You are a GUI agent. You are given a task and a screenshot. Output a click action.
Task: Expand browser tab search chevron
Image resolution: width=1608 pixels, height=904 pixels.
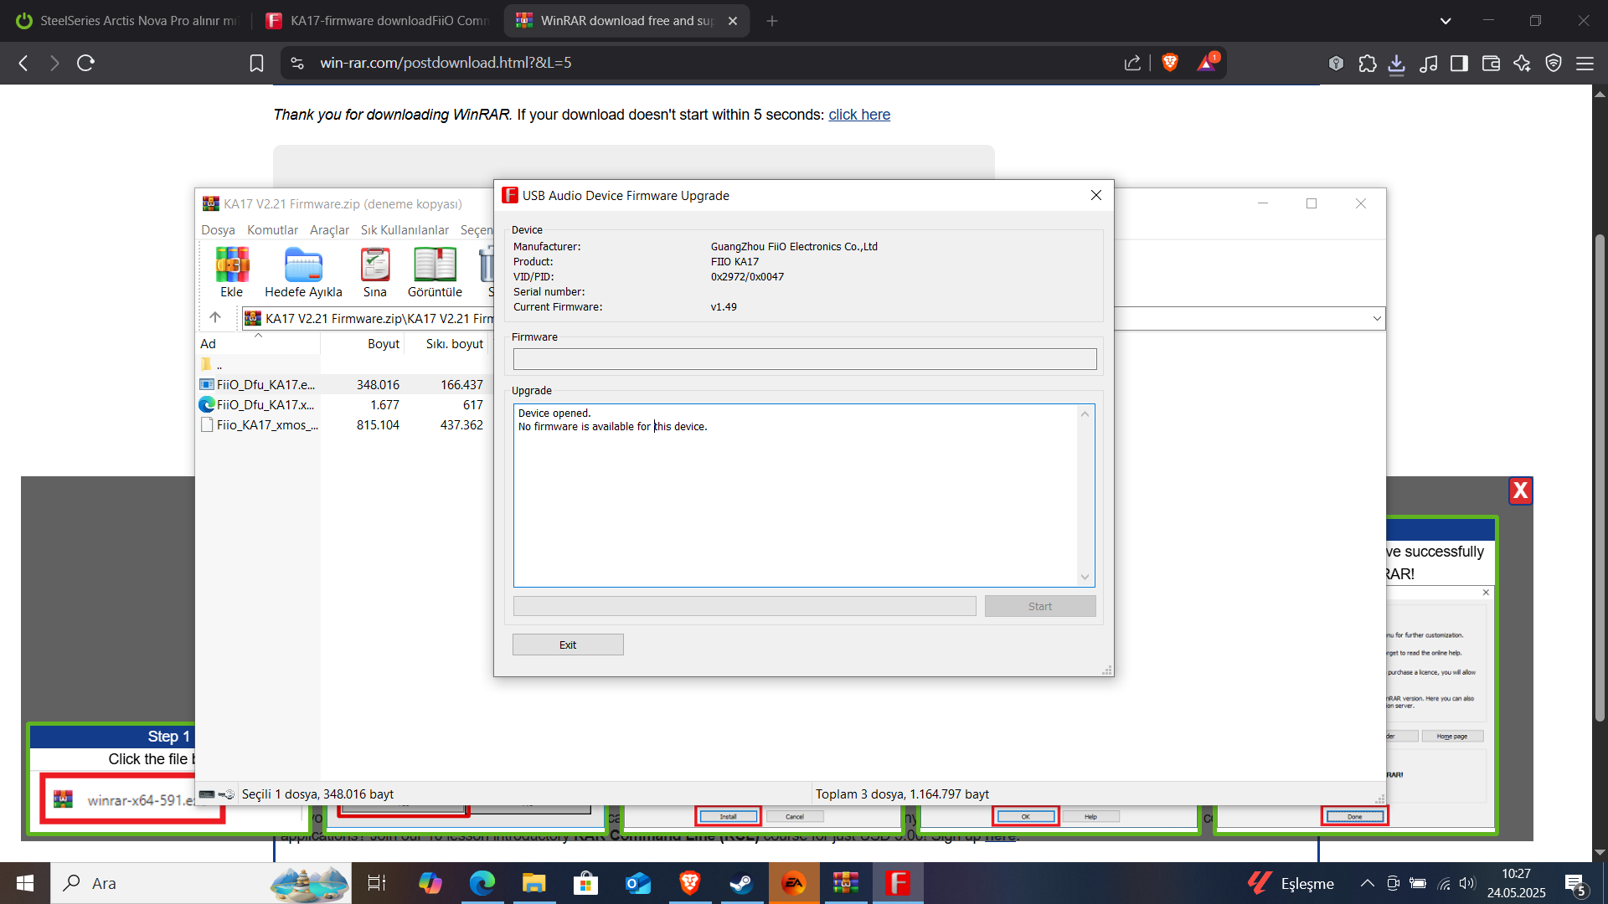pyautogui.click(x=1446, y=21)
